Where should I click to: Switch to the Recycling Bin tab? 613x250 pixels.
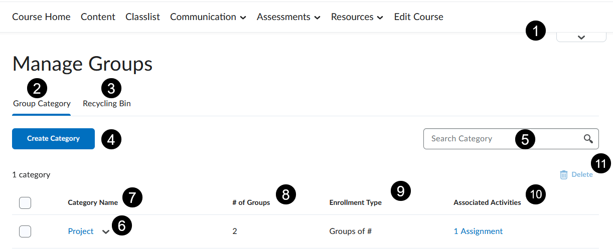(107, 104)
